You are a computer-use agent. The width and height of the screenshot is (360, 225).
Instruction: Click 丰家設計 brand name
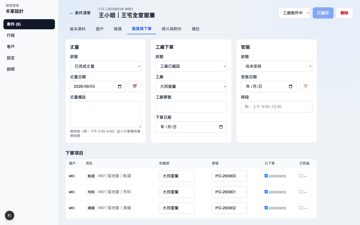15,11
